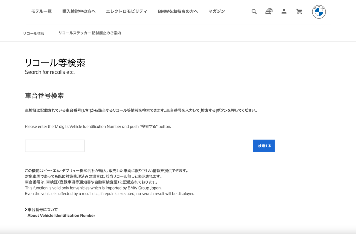356x234 pixels.
Task: Click the 車検証に記載されている車台番号 instruction sentence
Action: tap(141, 110)
